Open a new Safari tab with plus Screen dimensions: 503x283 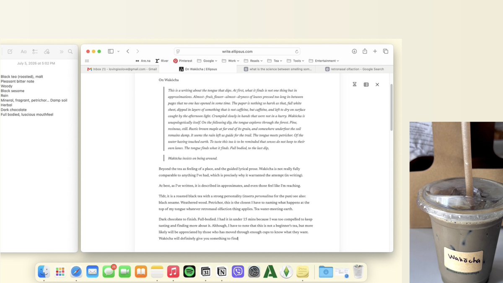375,51
